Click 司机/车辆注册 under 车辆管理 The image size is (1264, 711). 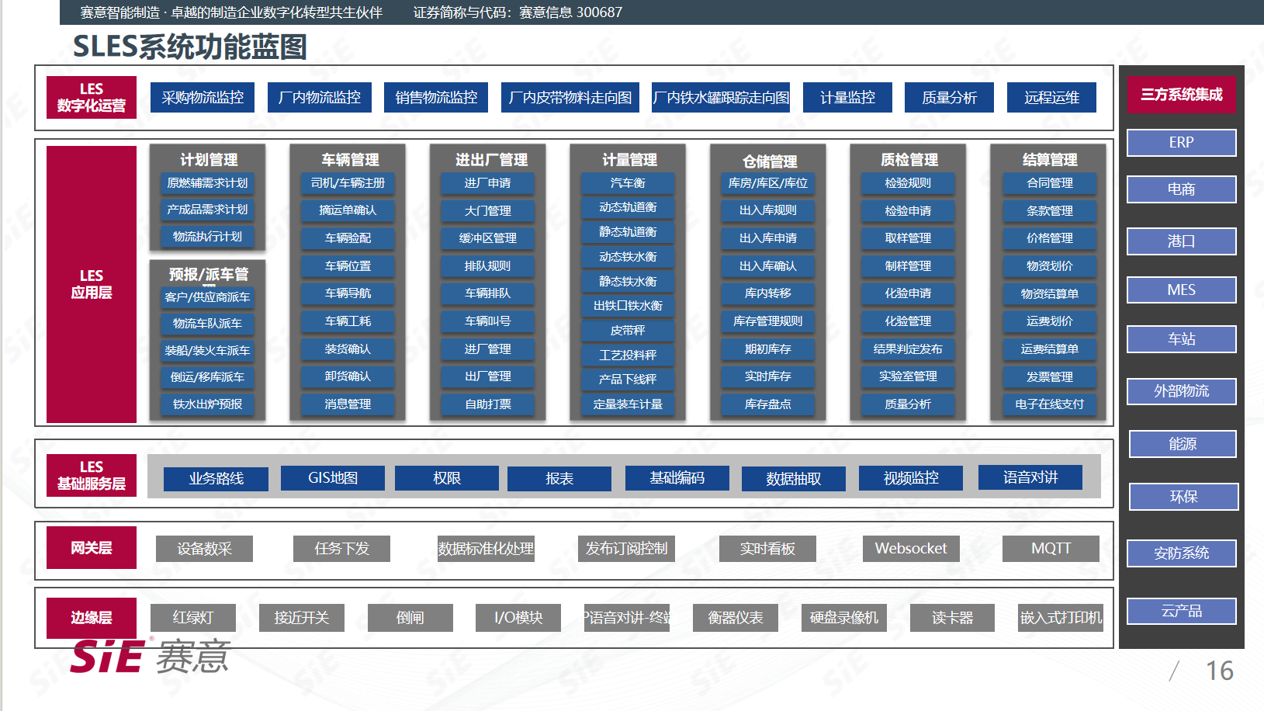click(348, 183)
